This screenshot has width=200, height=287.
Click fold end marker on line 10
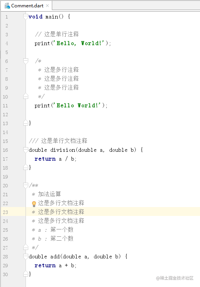tap(26, 96)
